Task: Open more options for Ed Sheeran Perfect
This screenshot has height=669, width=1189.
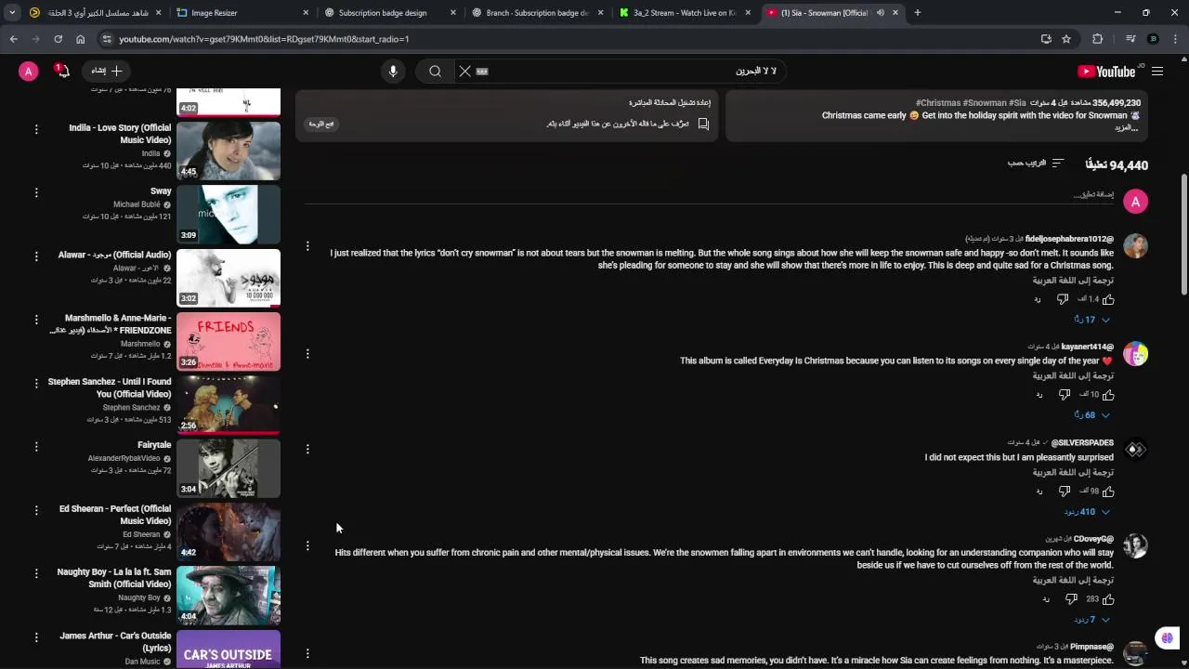Action: [x=36, y=510]
